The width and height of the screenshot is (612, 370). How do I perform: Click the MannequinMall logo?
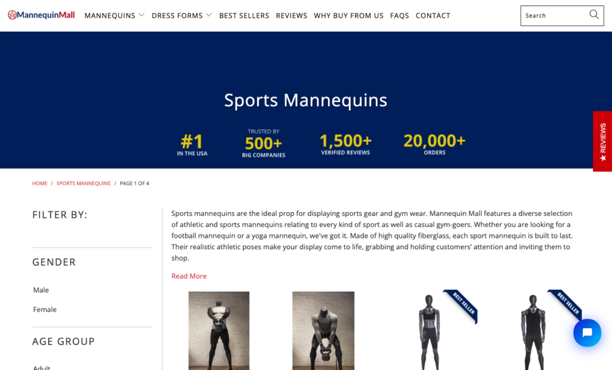[x=41, y=15]
